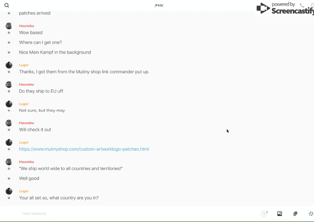Image resolution: width=314 pixels, height=222 pixels.
Task: Open the message timer 1d icon
Action: pos(264,214)
